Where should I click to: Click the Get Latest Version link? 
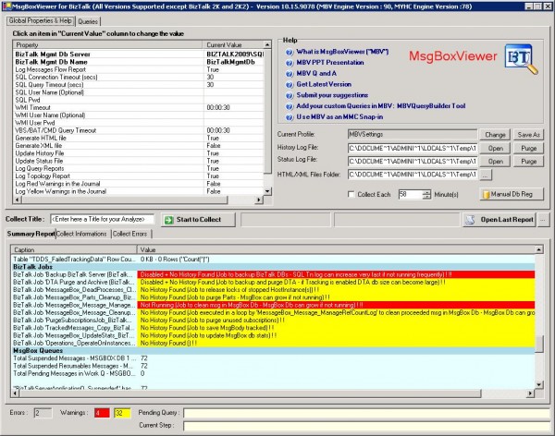coord(324,84)
